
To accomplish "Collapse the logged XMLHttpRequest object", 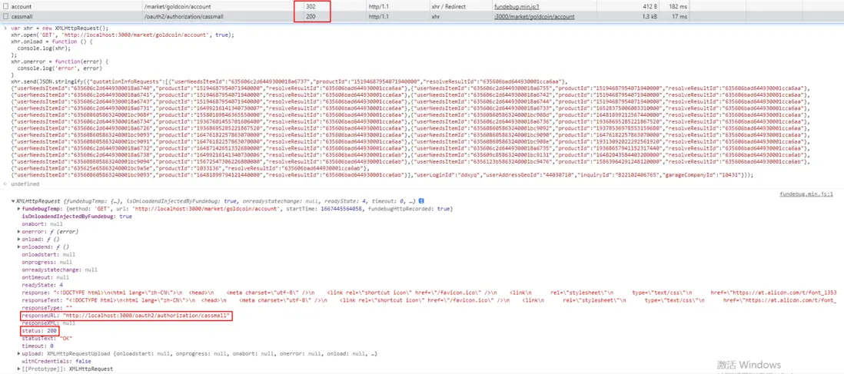I will click(14, 200).
